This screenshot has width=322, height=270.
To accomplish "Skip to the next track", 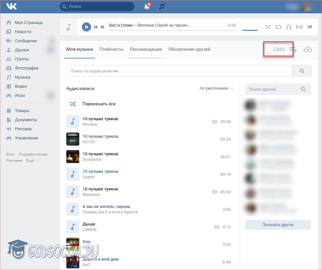I will point(103,27).
